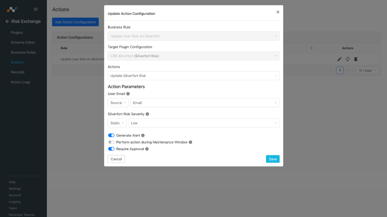The height and width of the screenshot is (217, 387).
Task: Open Target Plugin Configuration dropdown
Action: coord(193,56)
